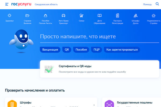This screenshot has width=161, height=107.
Task: Open the Штрафы Долги gavel icon
Action: [x=136, y=16]
